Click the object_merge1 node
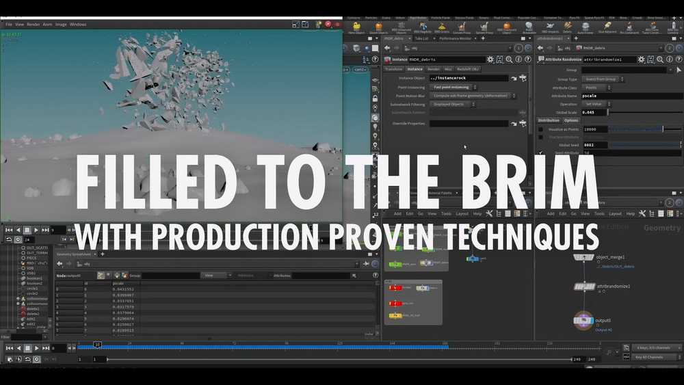This screenshot has width=684, height=385. 583,257
